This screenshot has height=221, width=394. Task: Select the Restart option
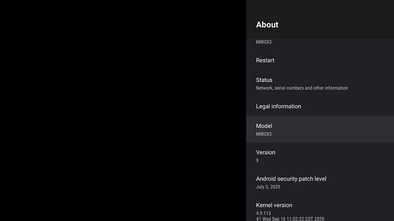click(x=320, y=60)
